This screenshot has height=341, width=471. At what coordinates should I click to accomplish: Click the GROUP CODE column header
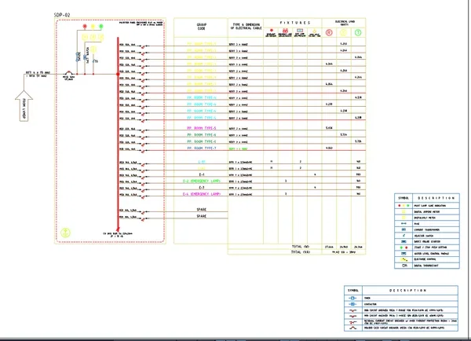click(201, 27)
